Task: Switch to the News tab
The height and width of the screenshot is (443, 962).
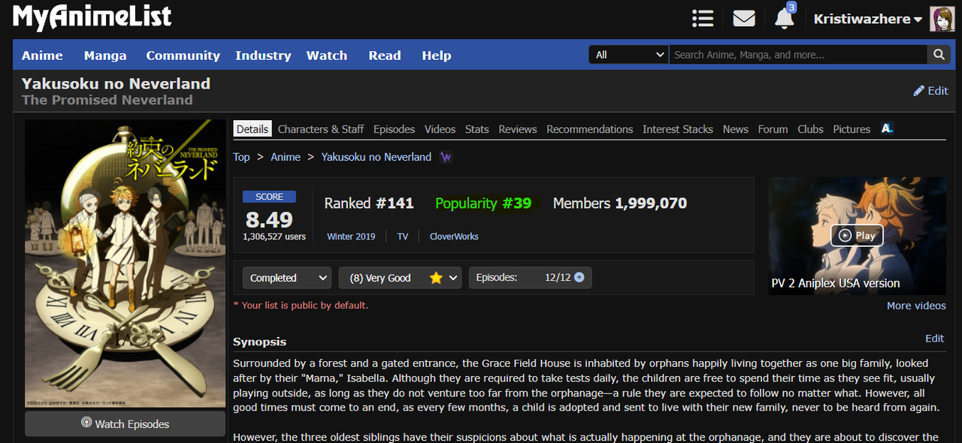Action: [x=736, y=129]
